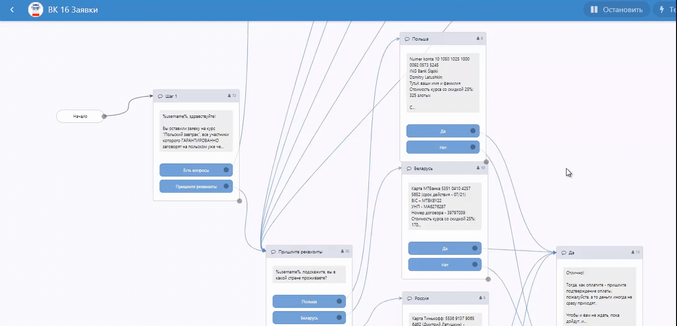Click Да button in Беларусь block
677x326 pixels.
coord(444,248)
